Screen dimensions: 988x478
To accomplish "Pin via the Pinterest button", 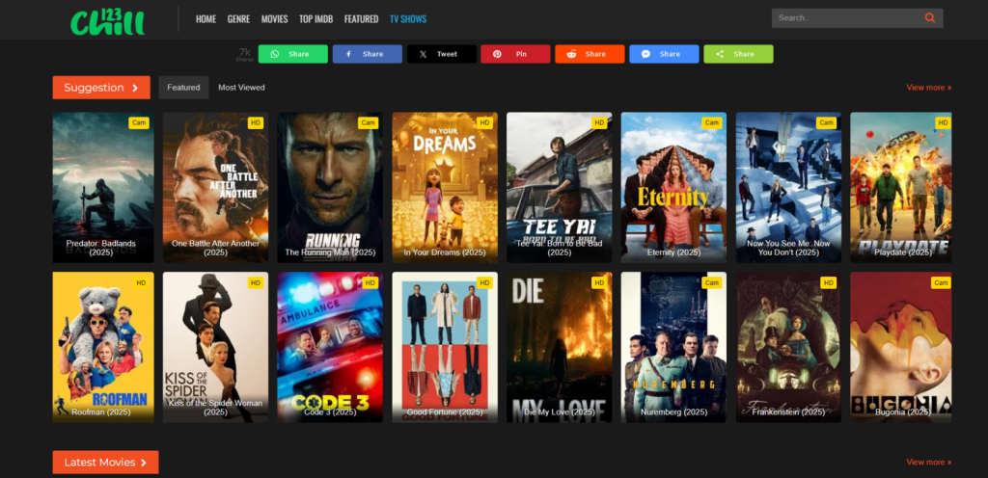I will tap(515, 54).
